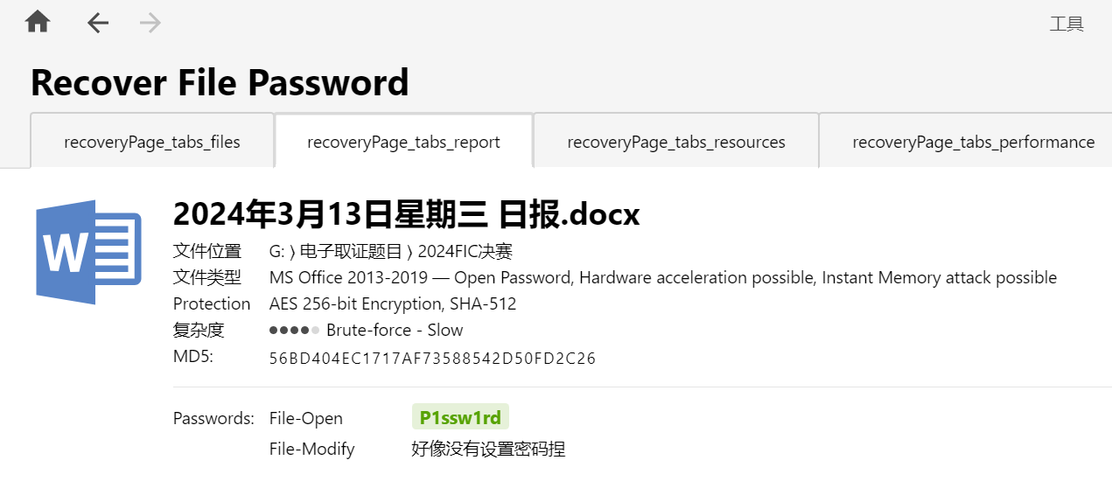Click the Word document icon

[88, 252]
